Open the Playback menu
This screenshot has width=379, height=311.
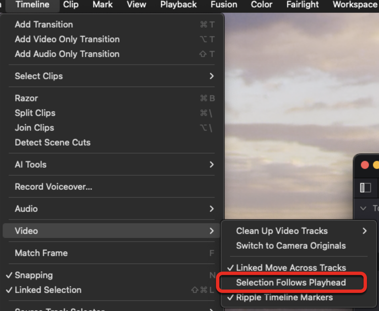[x=179, y=5]
